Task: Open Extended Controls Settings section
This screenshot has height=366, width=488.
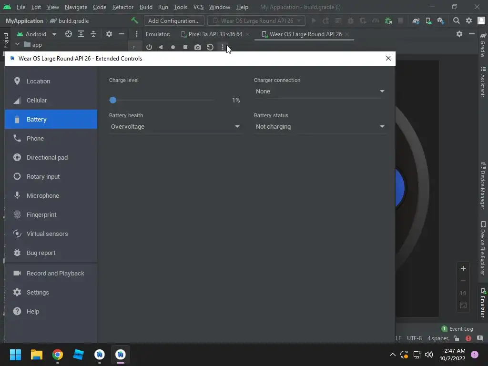Action: coord(51,292)
